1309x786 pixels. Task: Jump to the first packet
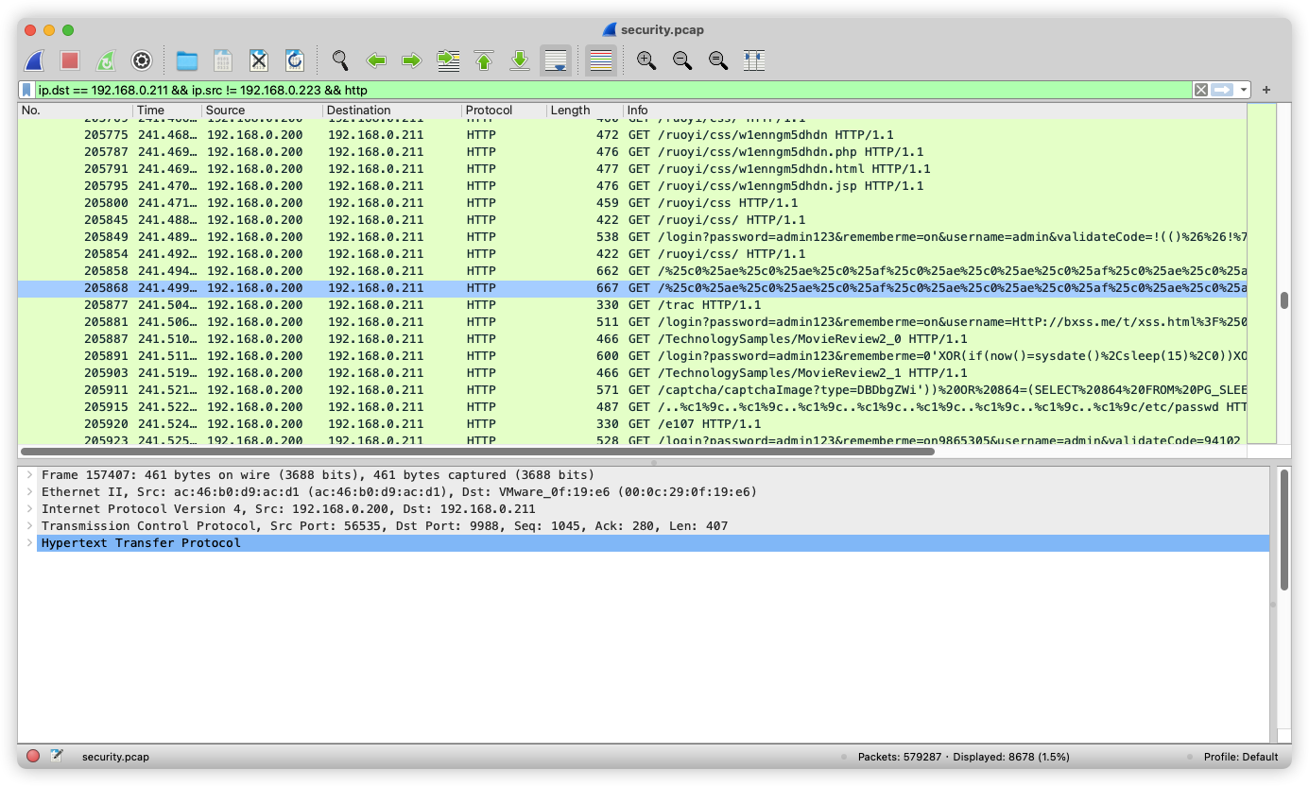click(x=484, y=60)
